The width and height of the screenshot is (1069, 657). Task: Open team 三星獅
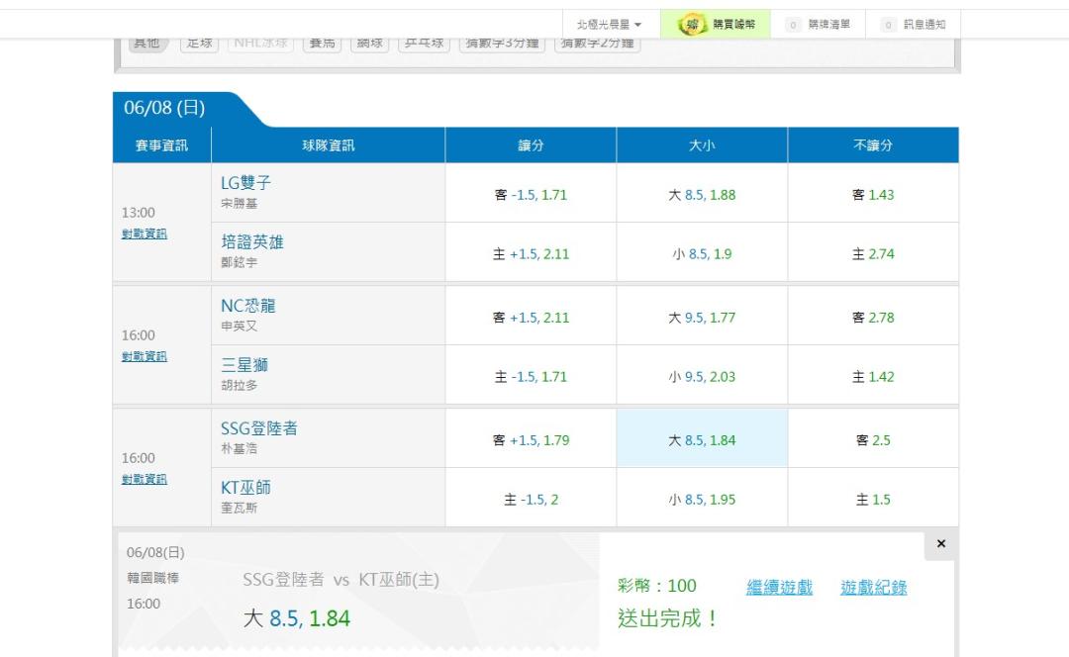click(x=244, y=365)
